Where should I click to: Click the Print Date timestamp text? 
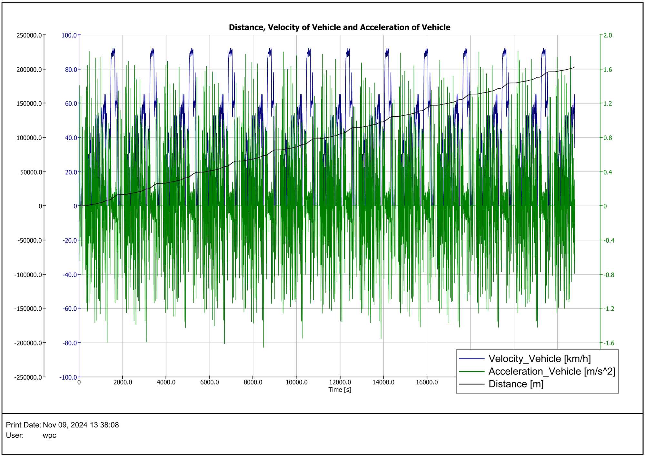(81, 425)
